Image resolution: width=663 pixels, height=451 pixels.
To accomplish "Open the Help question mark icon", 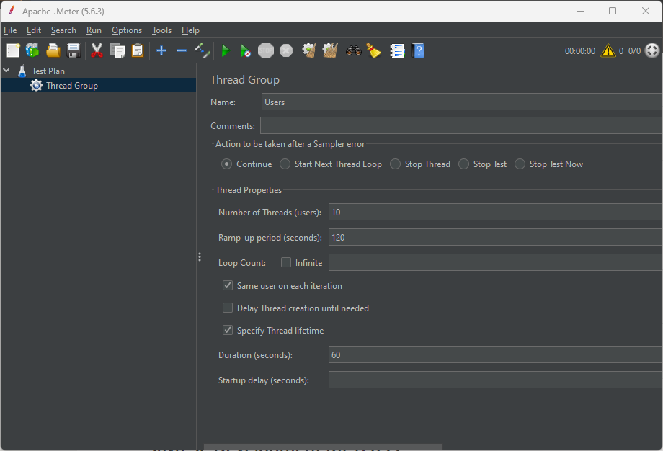I will coord(418,50).
